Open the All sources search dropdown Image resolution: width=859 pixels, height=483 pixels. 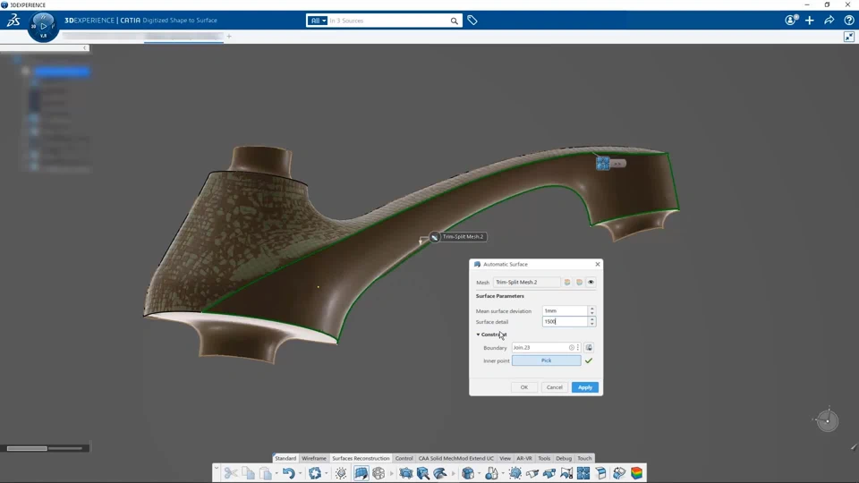tap(317, 21)
